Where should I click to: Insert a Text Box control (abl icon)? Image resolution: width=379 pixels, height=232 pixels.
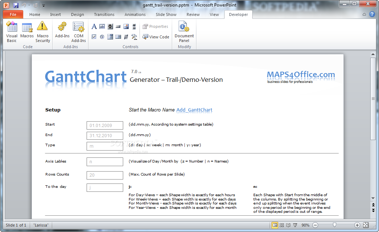pos(102,26)
